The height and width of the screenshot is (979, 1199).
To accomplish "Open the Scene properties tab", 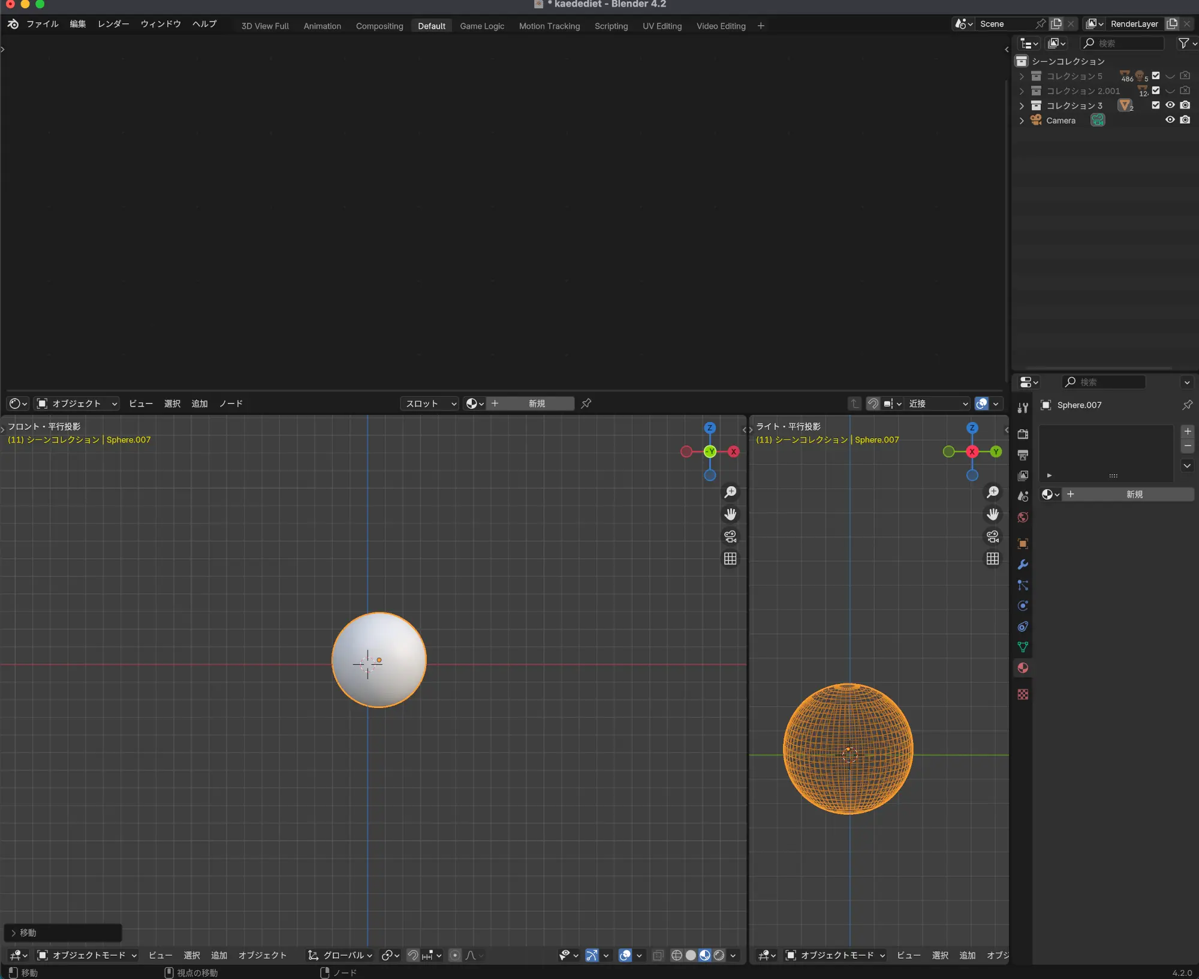I will coord(1023,496).
